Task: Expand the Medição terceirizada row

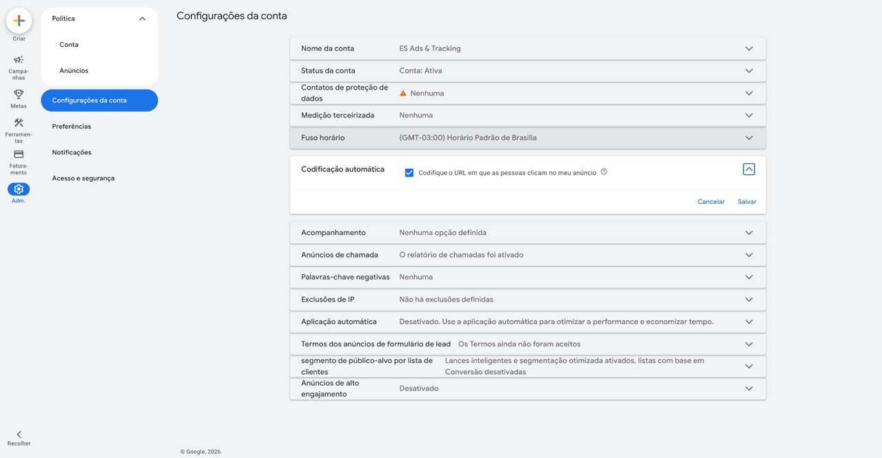Action: [528, 116]
